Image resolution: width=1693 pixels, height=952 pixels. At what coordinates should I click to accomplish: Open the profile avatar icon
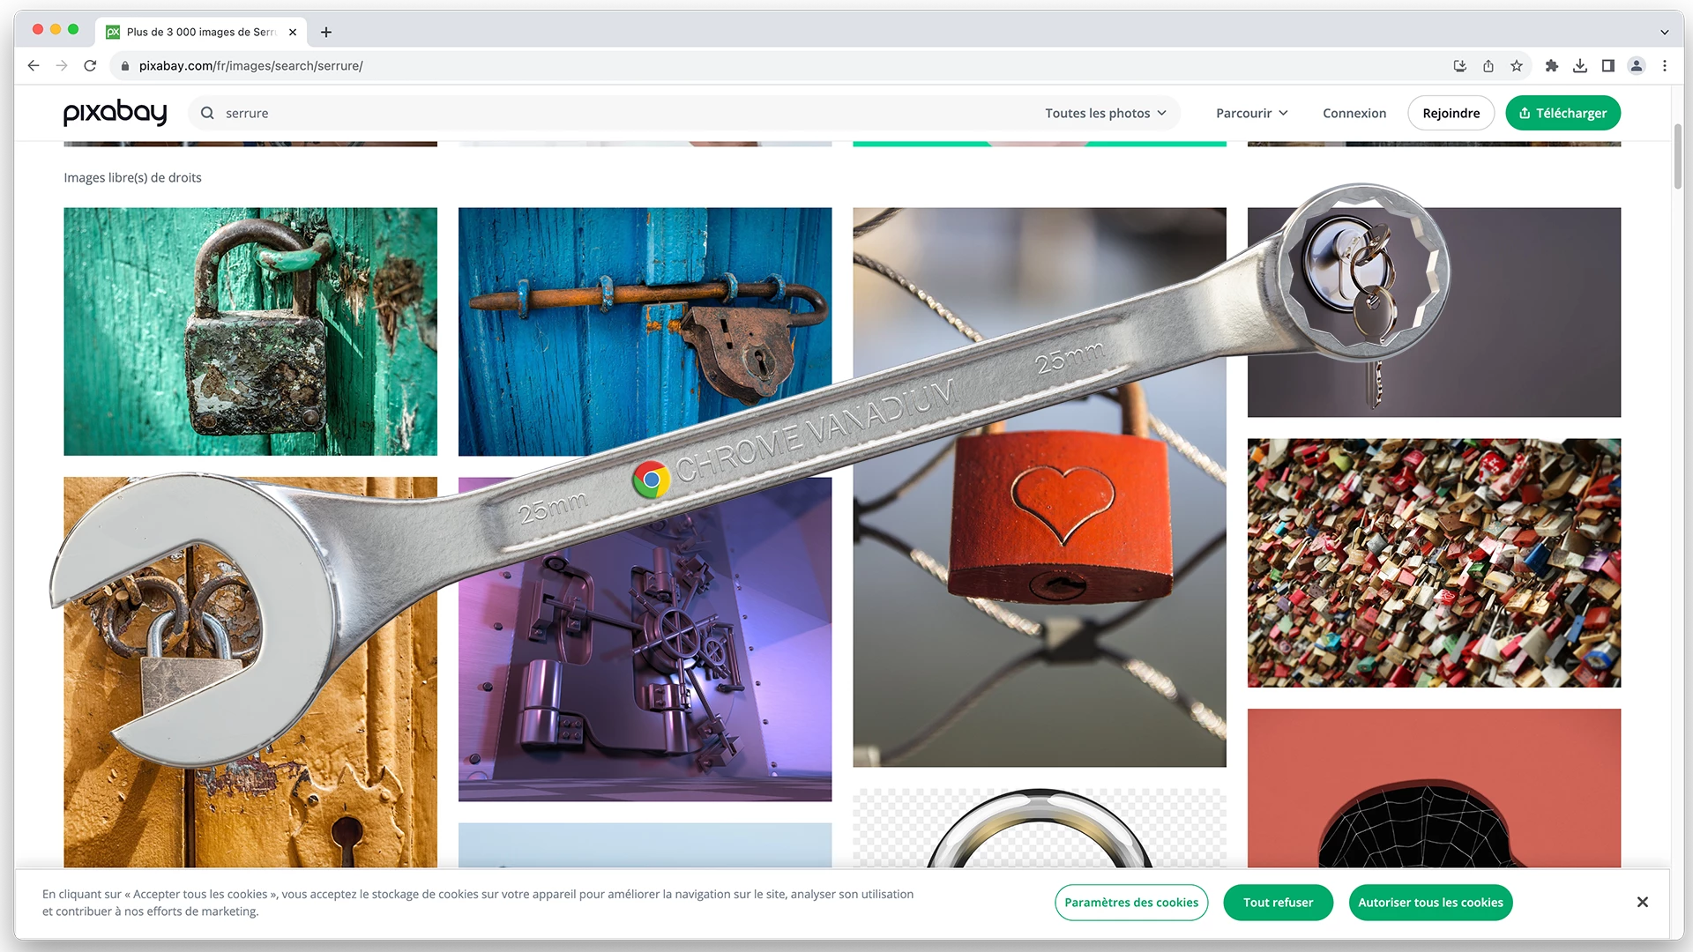[1637, 65]
